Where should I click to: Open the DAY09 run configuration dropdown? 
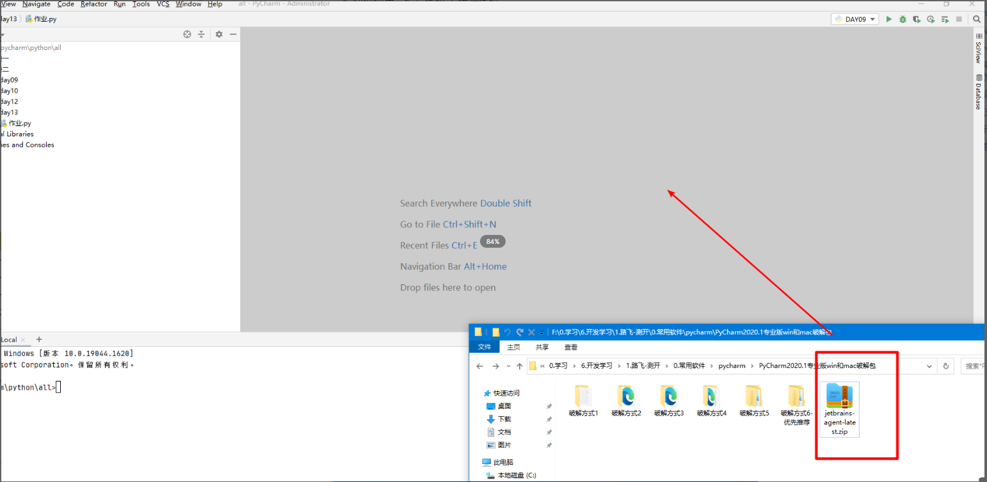[855, 19]
